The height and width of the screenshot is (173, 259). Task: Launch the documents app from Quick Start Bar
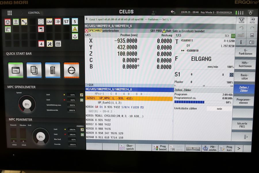click(34, 70)
